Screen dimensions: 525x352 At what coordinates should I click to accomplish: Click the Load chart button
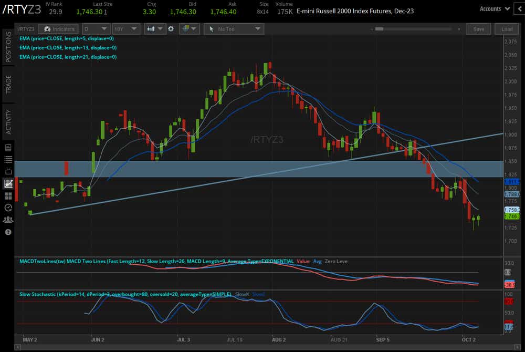click(507, 29)
